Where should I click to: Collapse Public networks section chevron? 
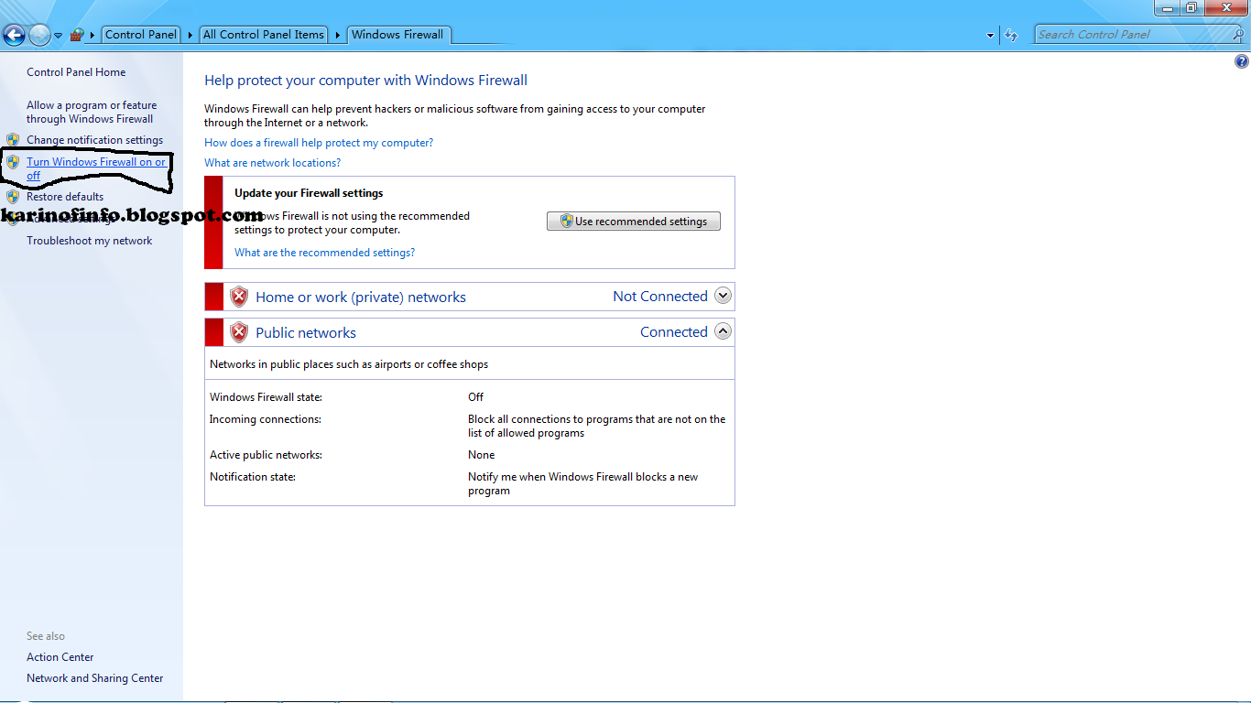(x=723, y=331)
